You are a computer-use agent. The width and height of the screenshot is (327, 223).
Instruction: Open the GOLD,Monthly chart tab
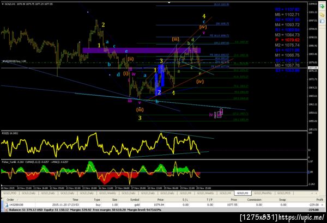(263, 193)
